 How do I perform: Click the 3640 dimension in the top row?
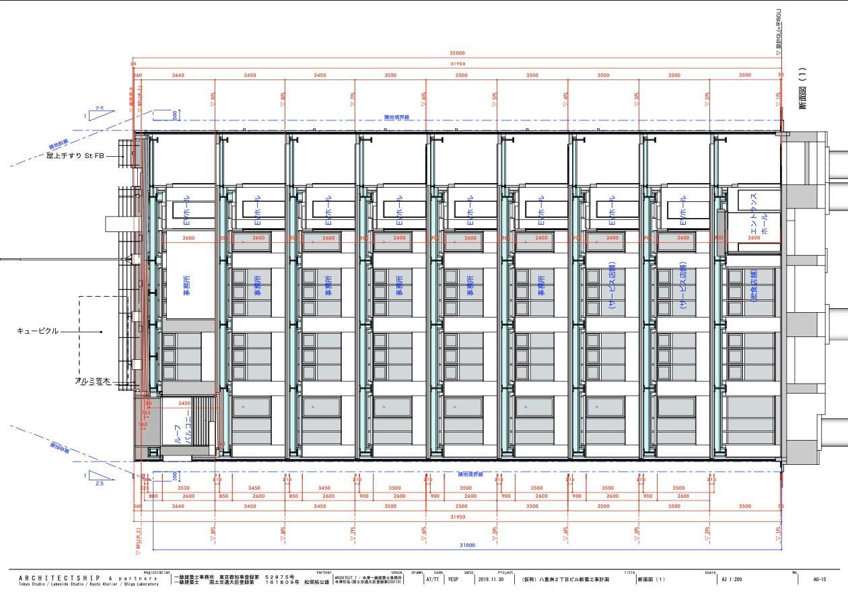(x=178, y=75)
